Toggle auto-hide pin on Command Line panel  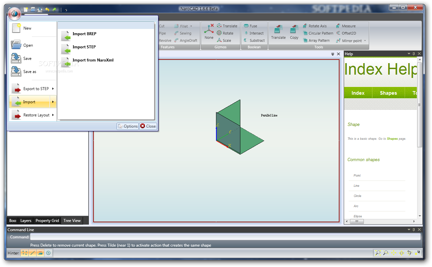(414, 230)
